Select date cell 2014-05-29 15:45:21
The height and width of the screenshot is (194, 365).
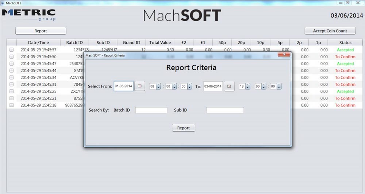point(38,98)
